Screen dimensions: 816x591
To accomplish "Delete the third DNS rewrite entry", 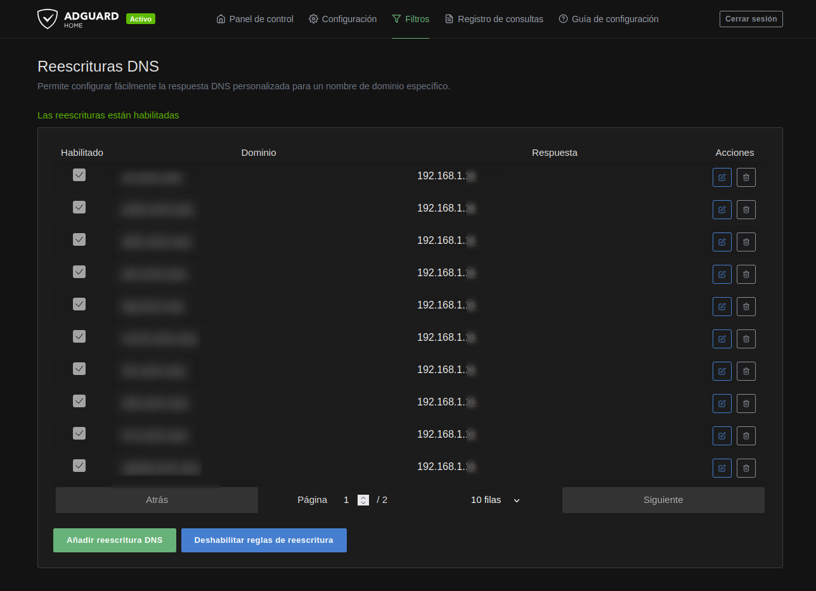I will tap(746, 242).
